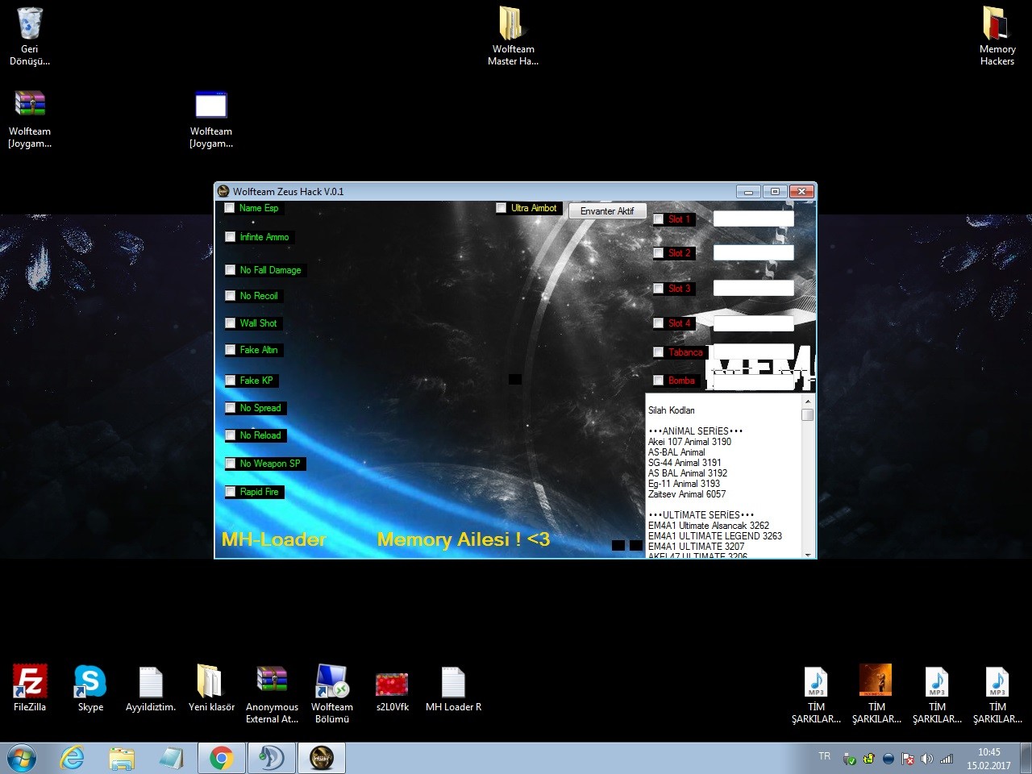
Task: Select the Wolfteam [Joygam... application window icon
Action: pyautogui.click(x=211, y=119)
